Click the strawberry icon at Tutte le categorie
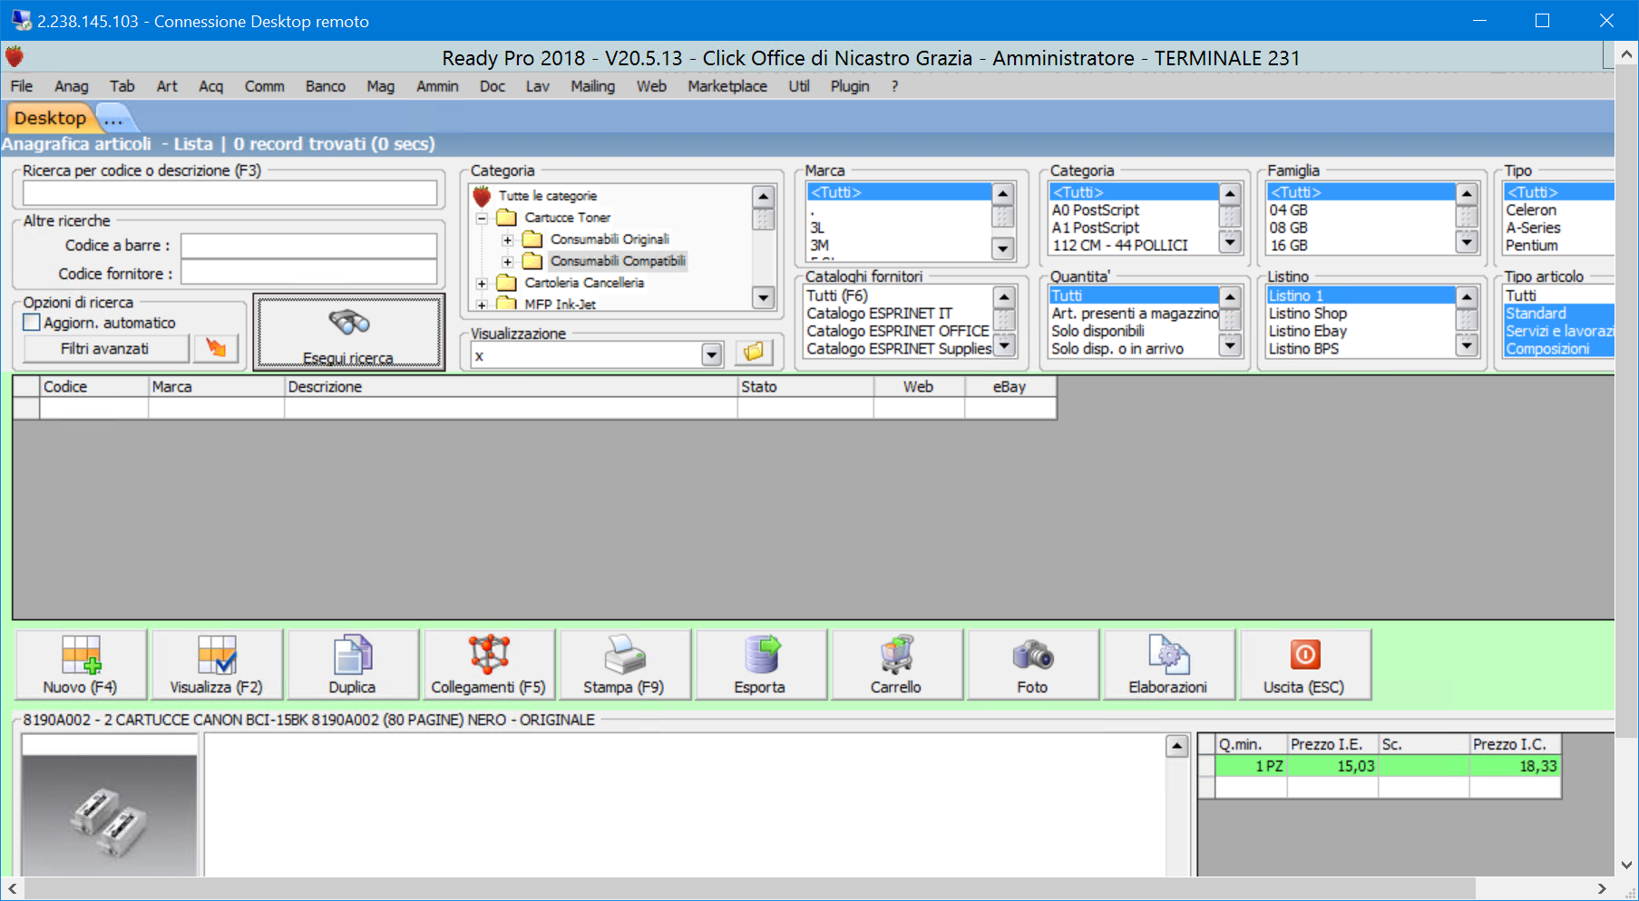The image size is (1639, 901). coord(483,196)
